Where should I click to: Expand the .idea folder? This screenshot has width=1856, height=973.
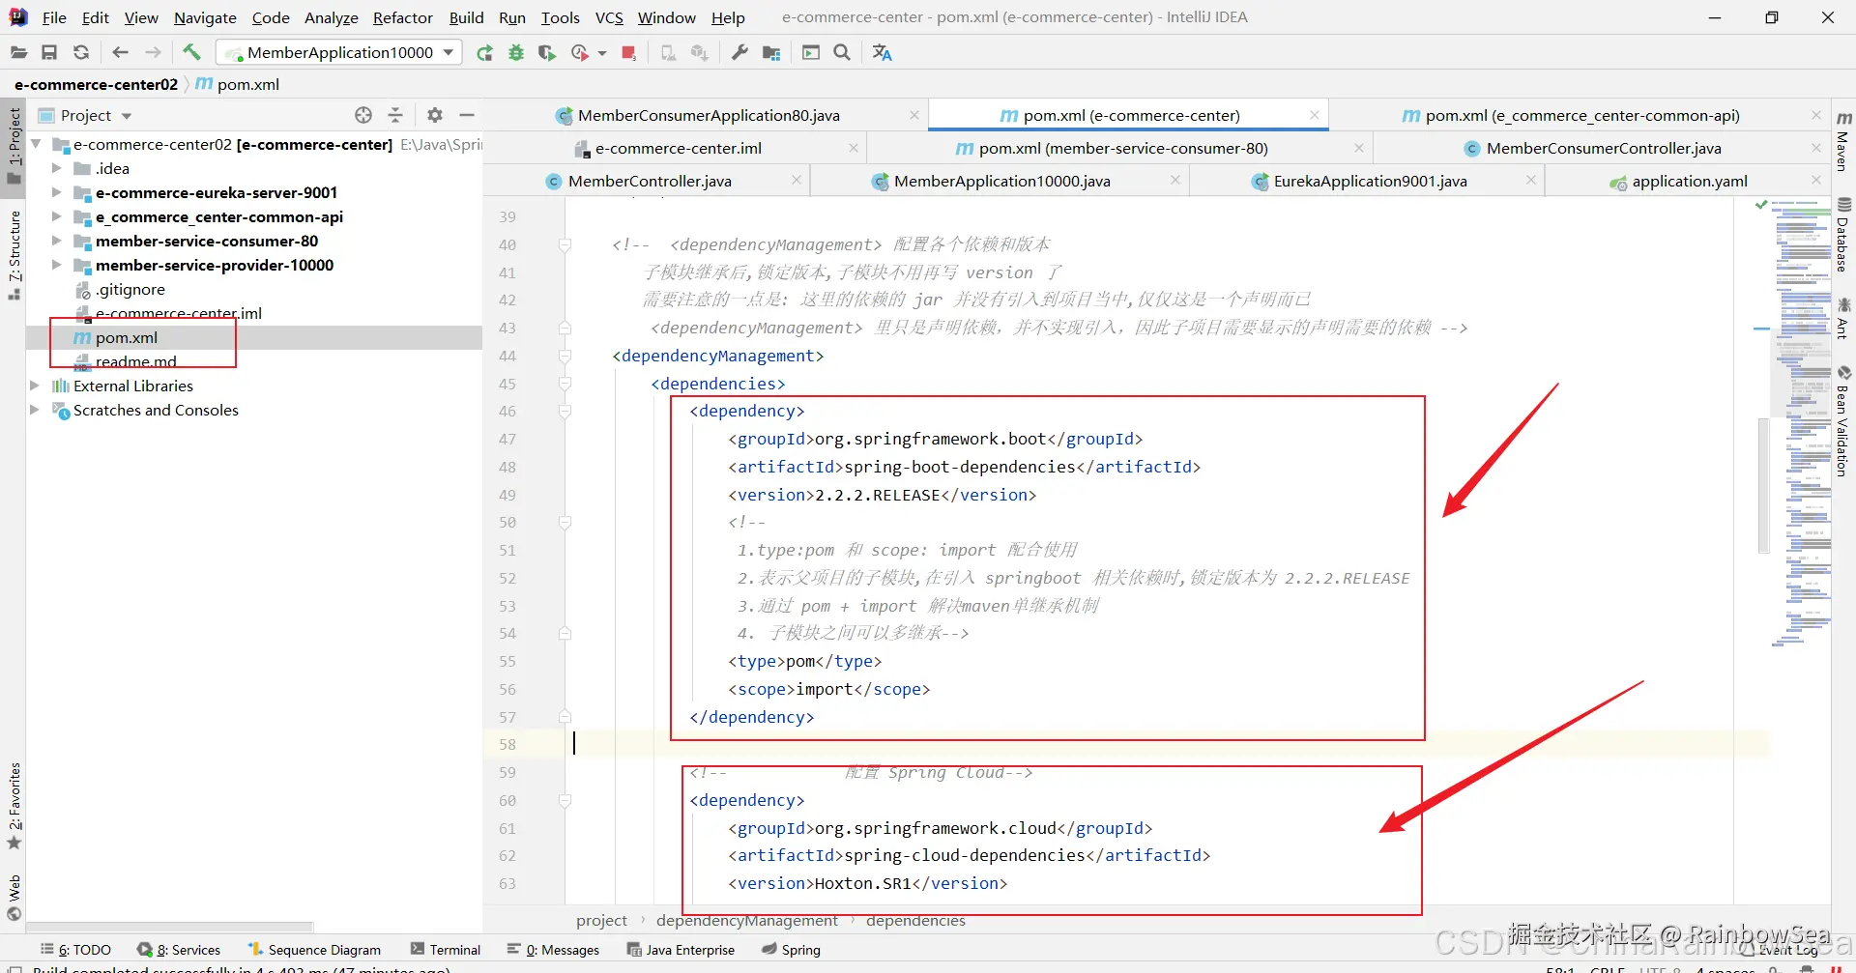tap(56, 168)
